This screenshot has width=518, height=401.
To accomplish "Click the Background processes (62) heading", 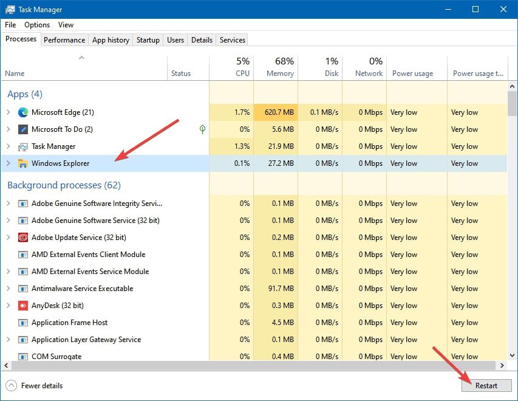I will pyautogui.click(x=64, y=185).
